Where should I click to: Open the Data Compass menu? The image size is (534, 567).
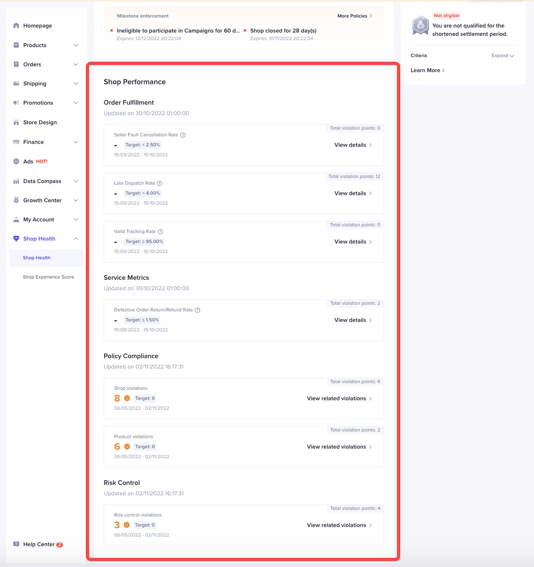tap(42, 181)
